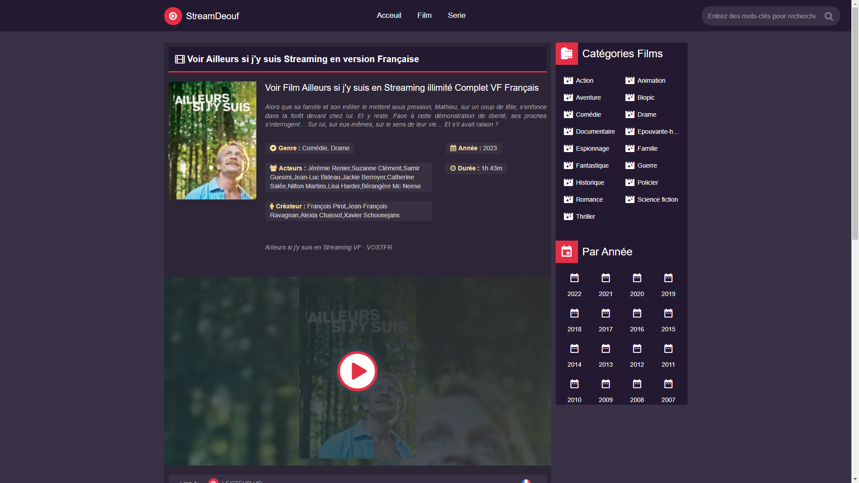
Task: Click 'Ailleurs si j'y suis en Streaming VF · VOSTFR' text
Action: point(328,247)
